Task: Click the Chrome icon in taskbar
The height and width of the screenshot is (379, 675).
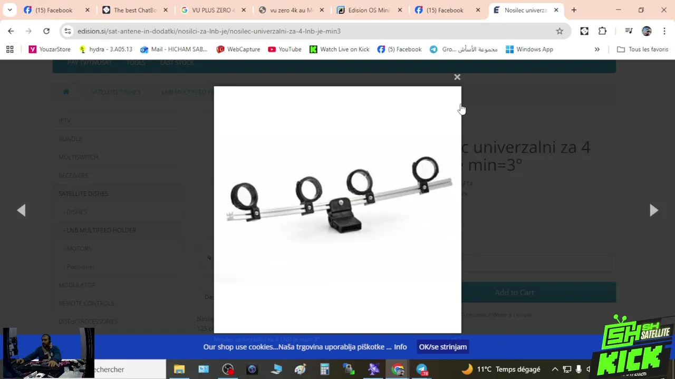Action: coord(398,370)
